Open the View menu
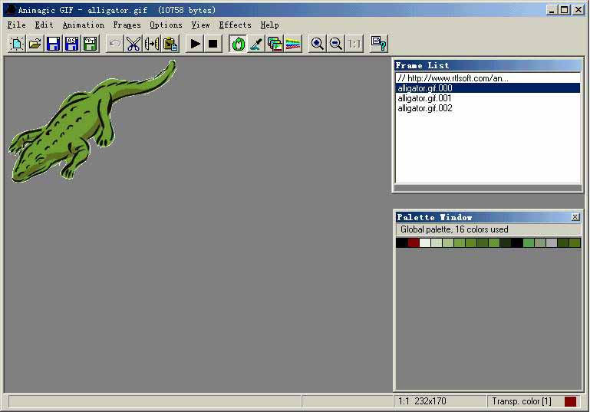 click(200, 25)
